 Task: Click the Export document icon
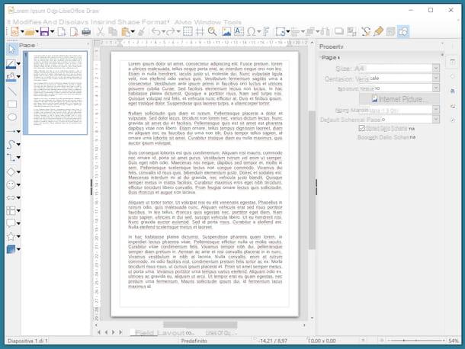62,31
